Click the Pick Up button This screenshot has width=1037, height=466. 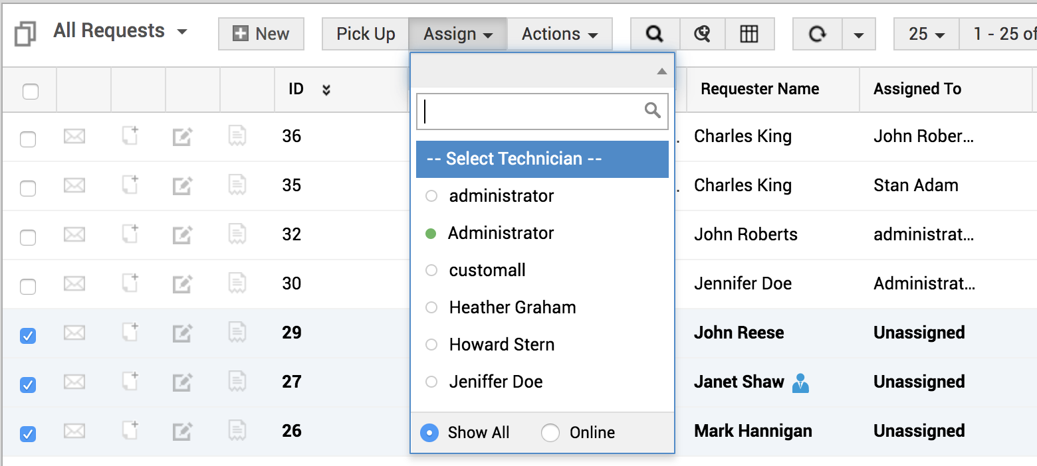coord(366,34)
